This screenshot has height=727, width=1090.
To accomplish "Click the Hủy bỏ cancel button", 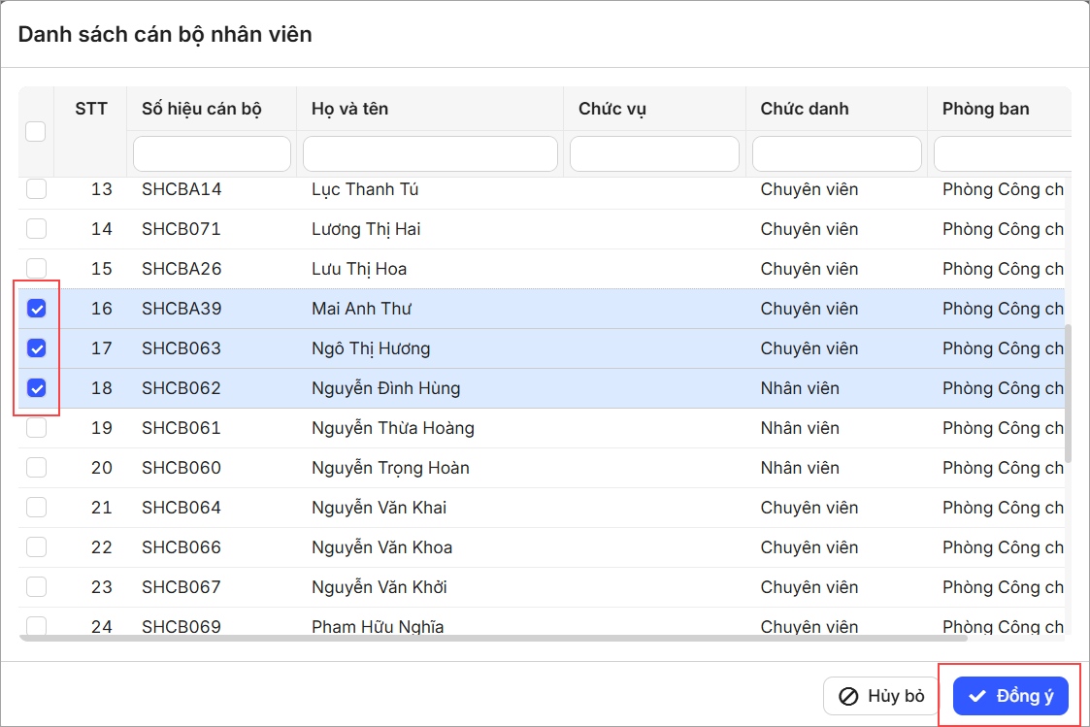I will coord(881,696).
